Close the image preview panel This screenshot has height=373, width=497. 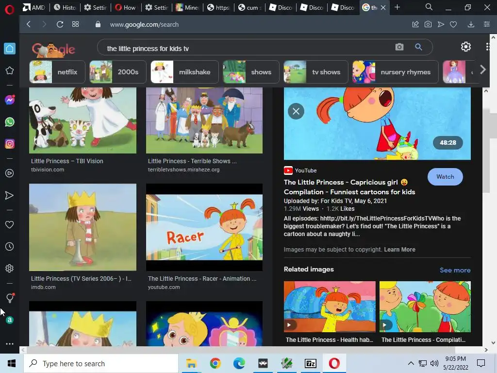tap(296, 111)
